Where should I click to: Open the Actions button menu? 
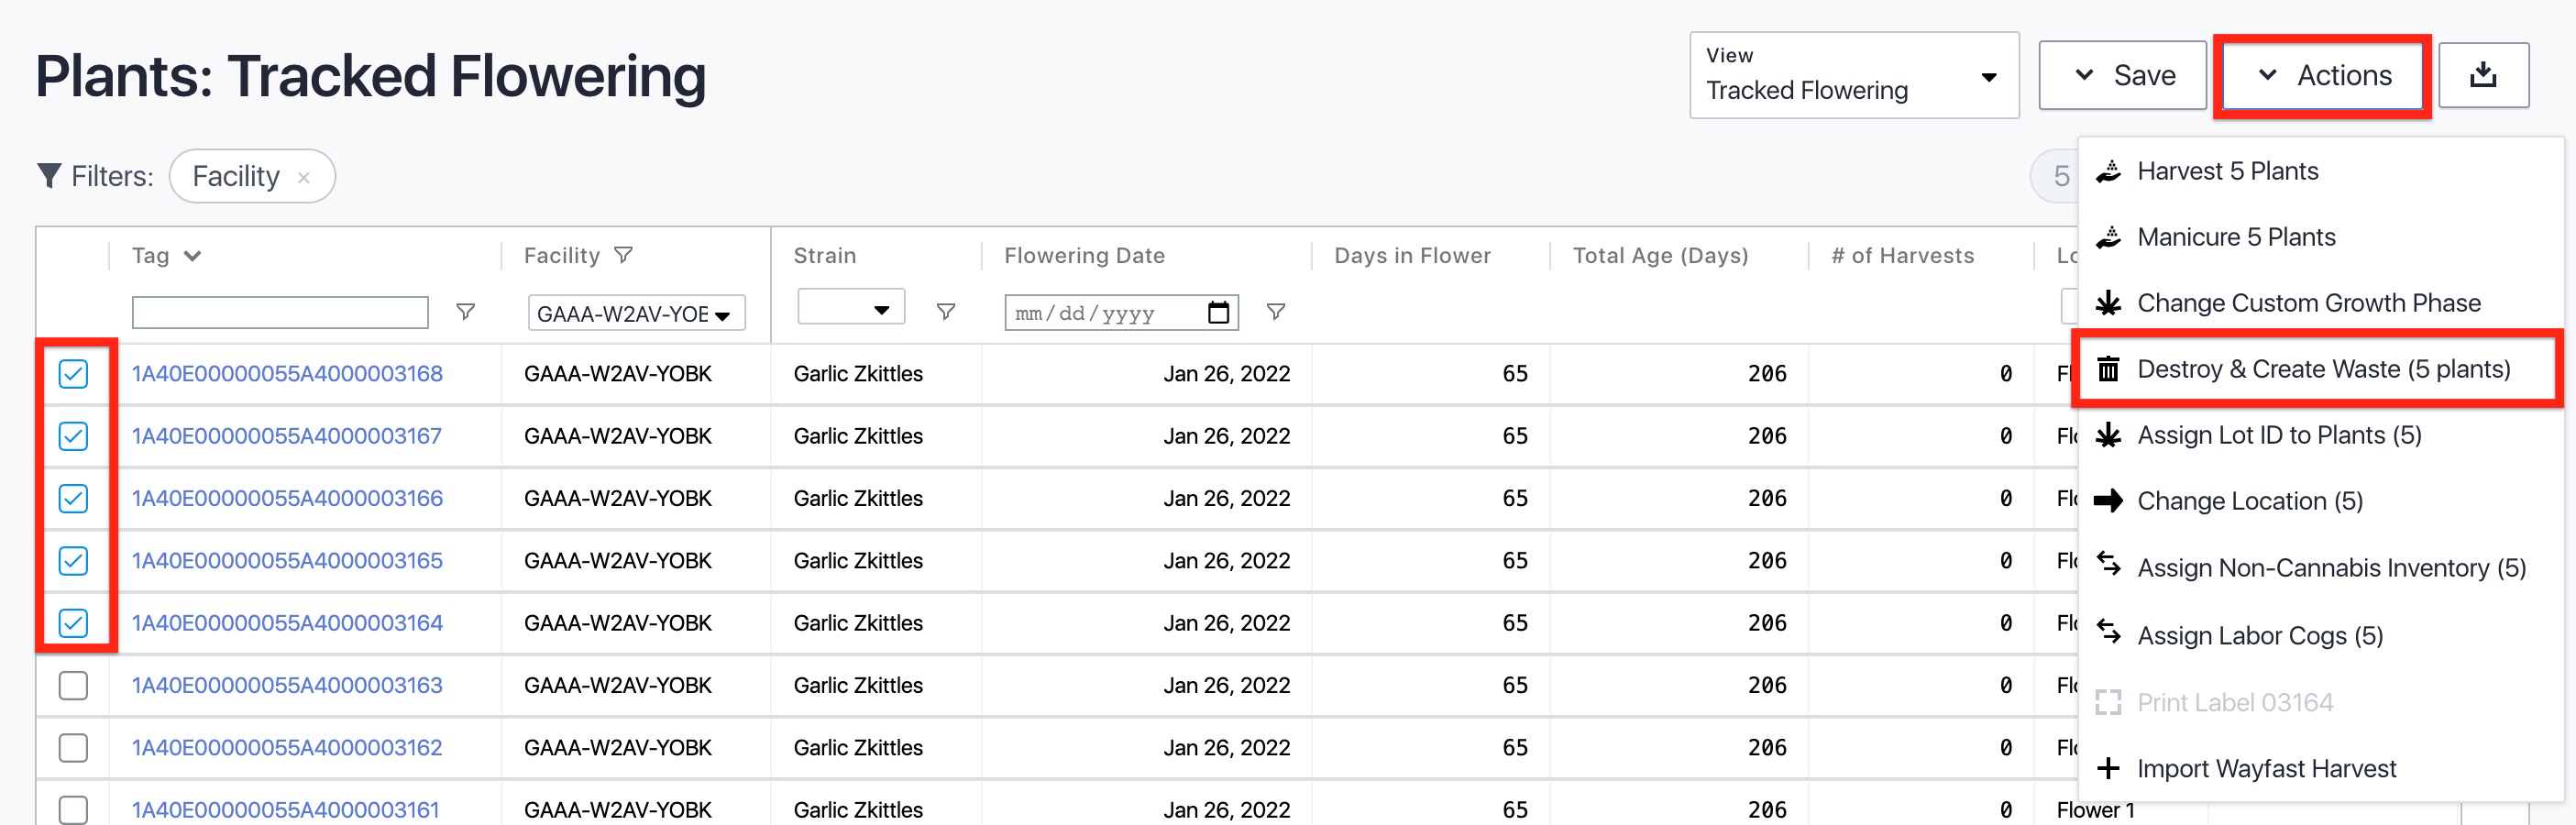click(x=2322, y=75)
